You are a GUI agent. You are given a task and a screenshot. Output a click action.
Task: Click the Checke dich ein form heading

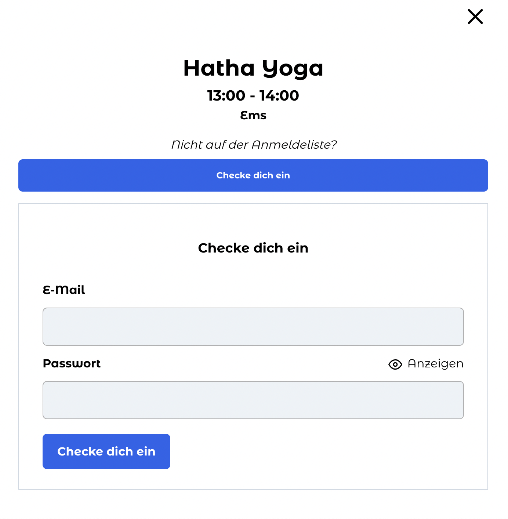(253, 248)
